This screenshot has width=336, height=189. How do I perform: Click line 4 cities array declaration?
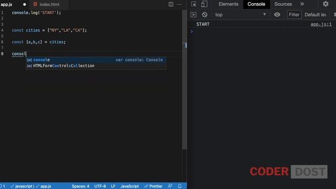[x=49, y=30]
